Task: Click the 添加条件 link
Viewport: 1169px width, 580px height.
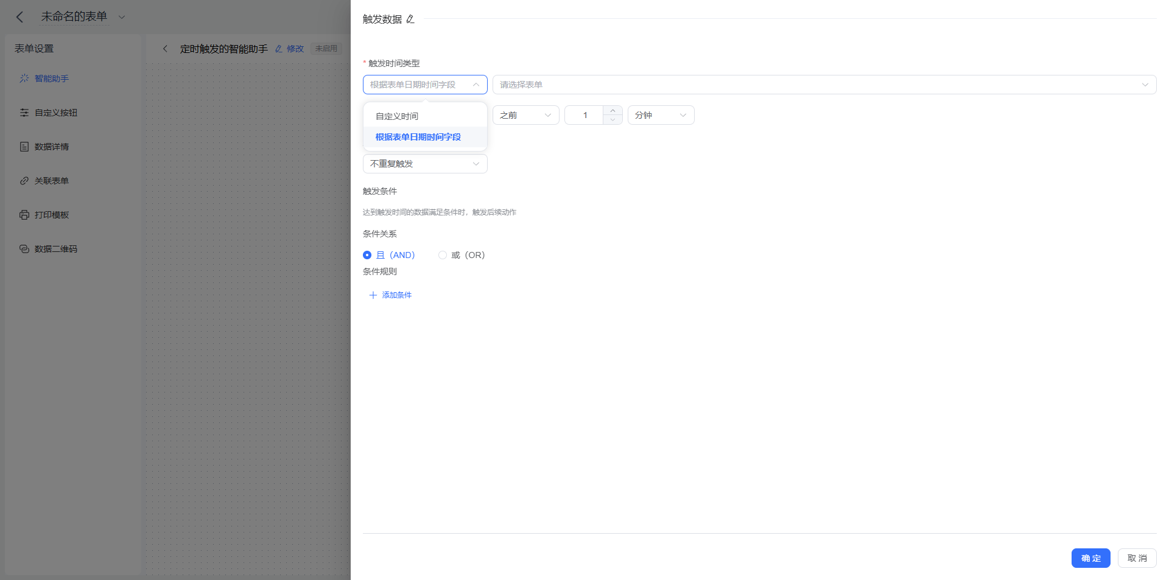Action: coord(390,295)
